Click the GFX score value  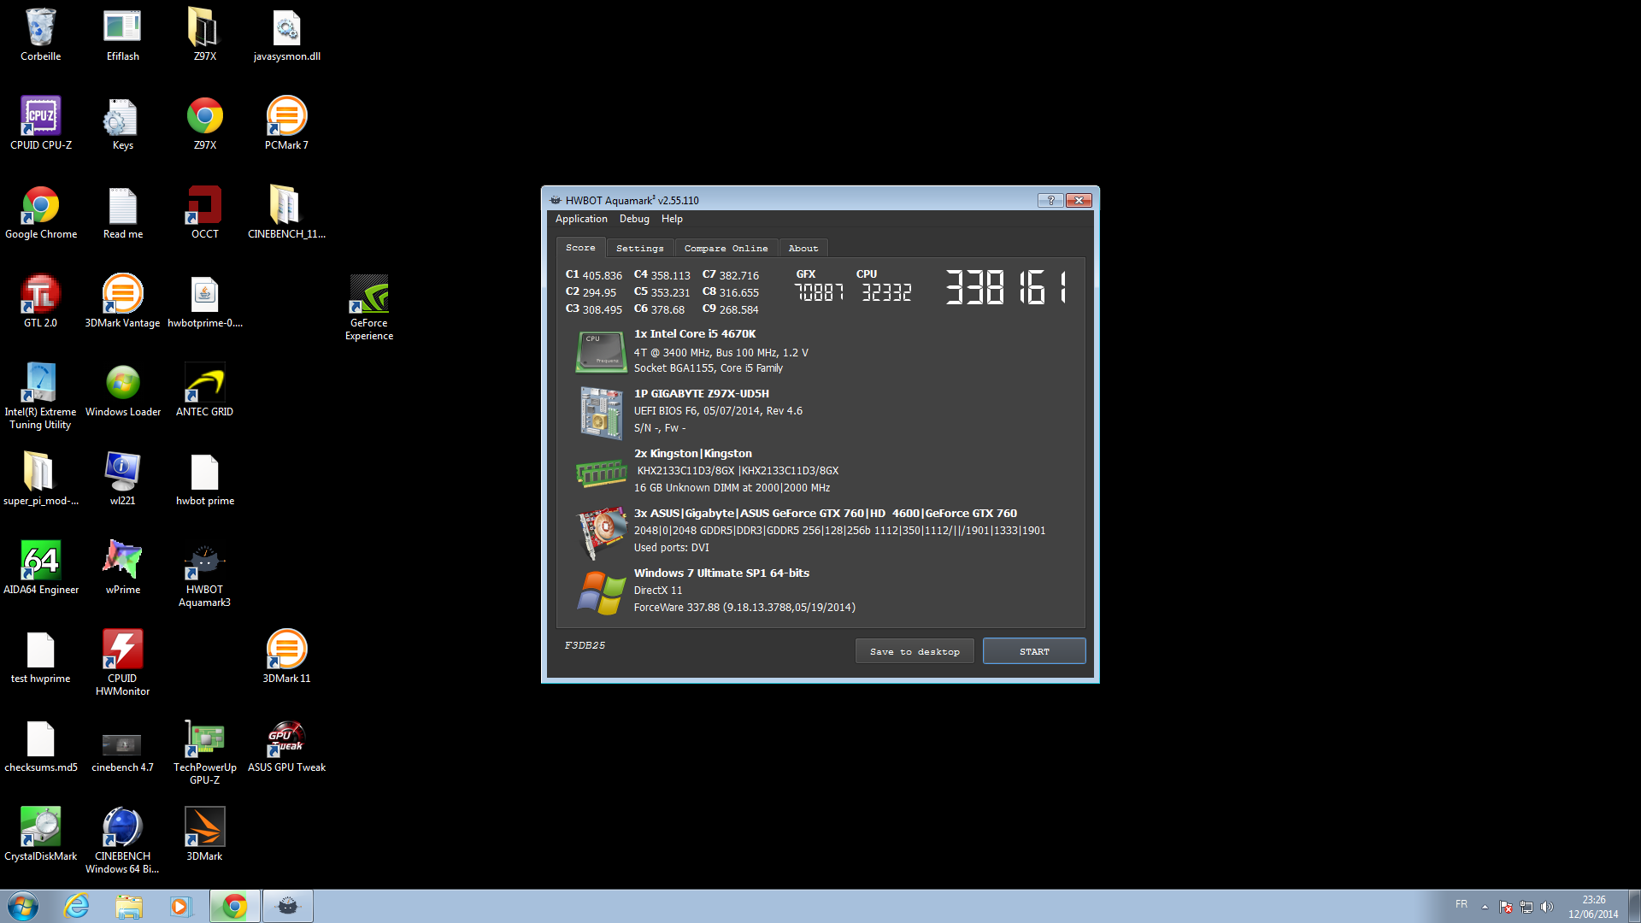click(819, 292)
